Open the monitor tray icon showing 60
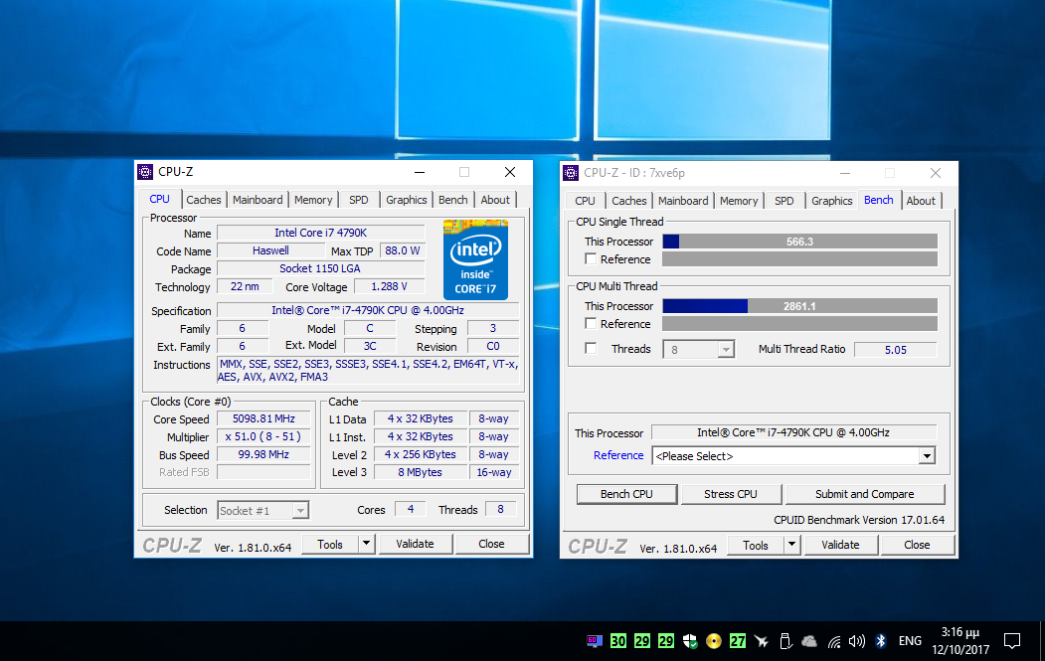This screenshot has height=661, width=1045. tap(594, 641)
